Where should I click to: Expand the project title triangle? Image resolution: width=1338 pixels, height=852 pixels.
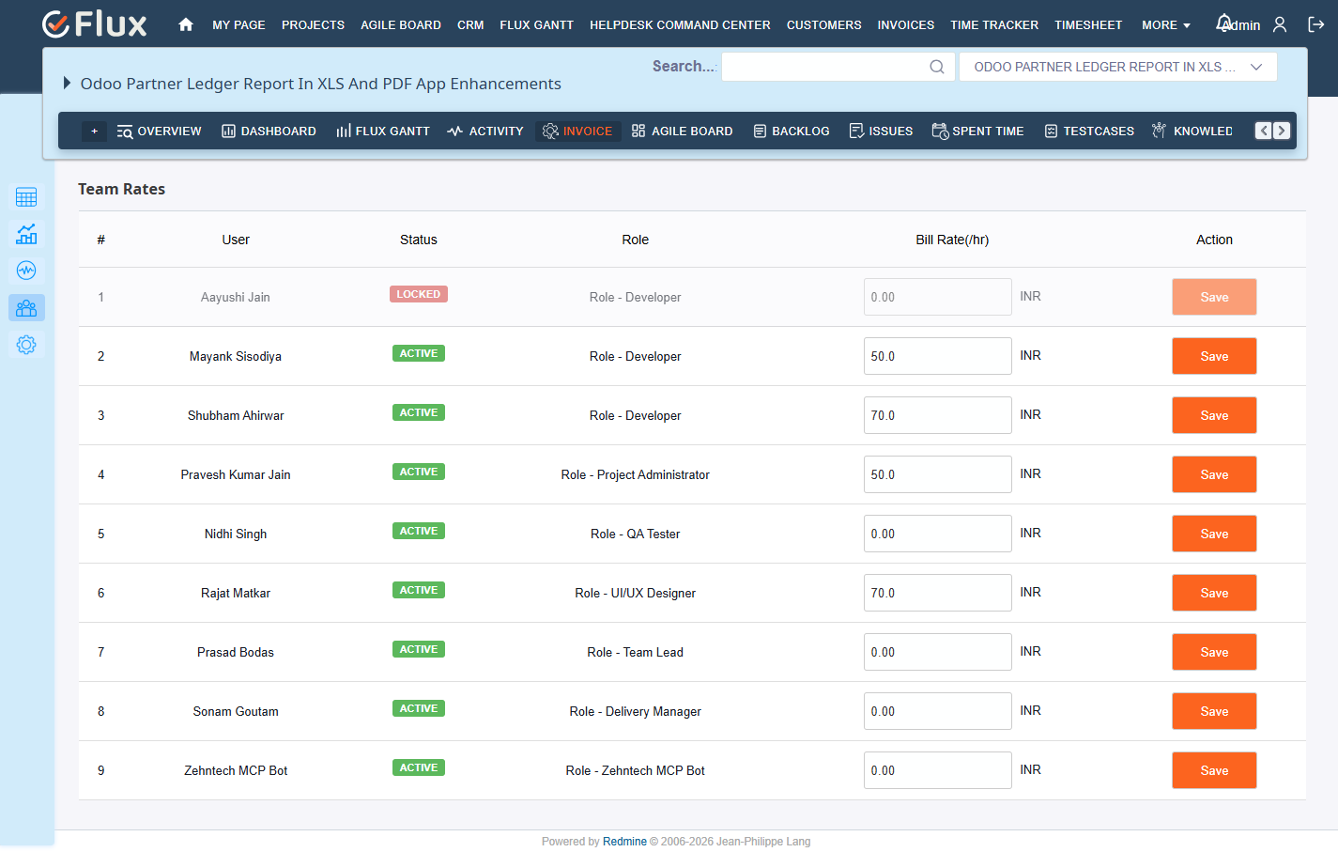pos(67,83)
